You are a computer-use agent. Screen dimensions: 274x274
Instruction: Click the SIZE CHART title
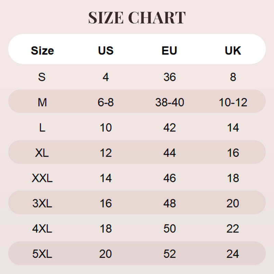(x=137, y=18)
